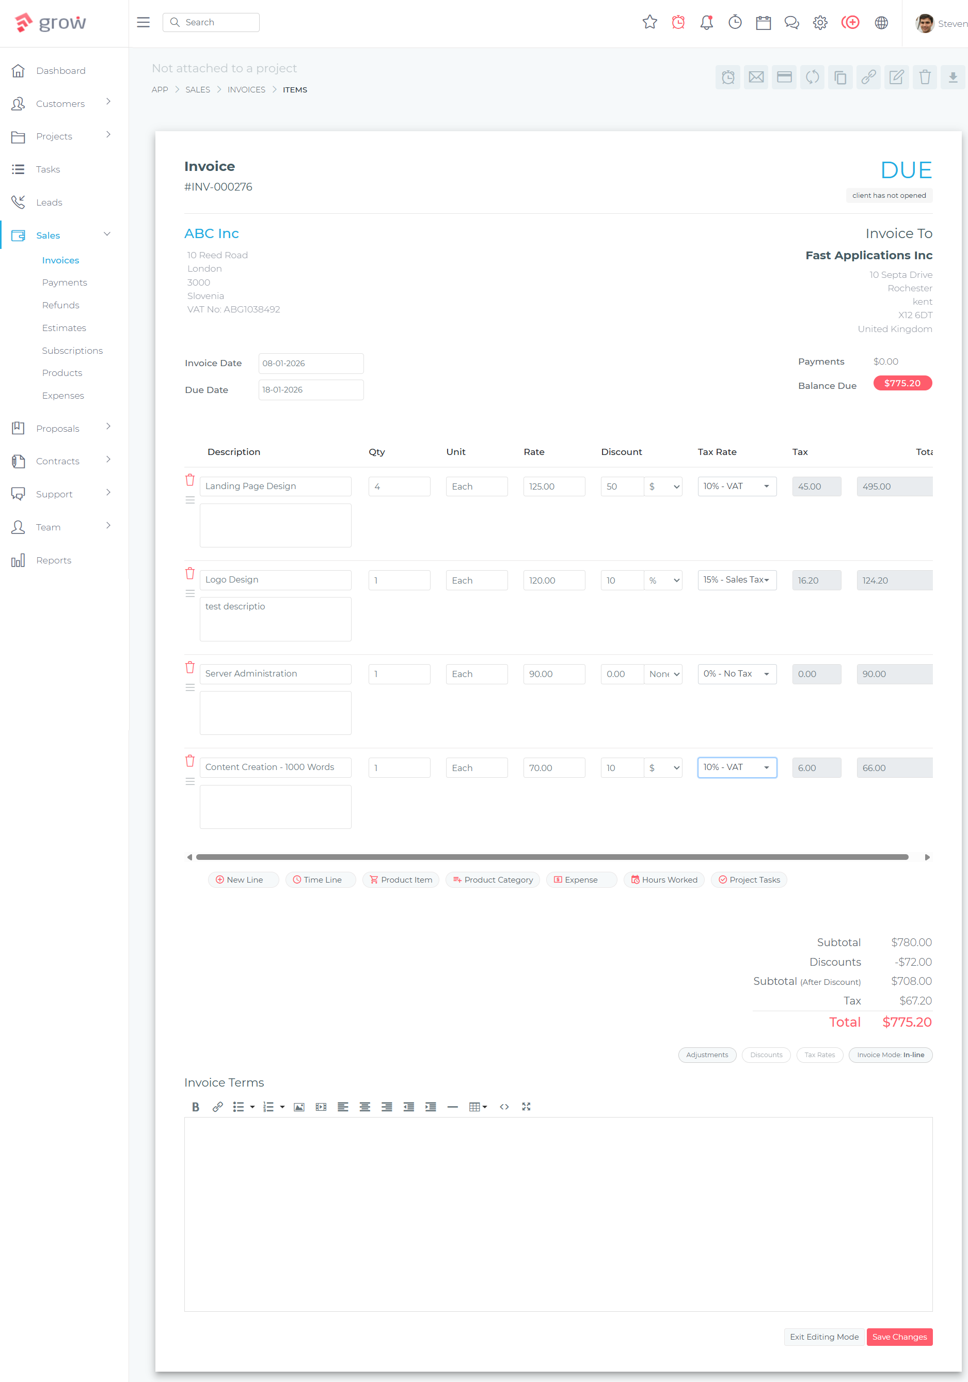The width and height of the screenshot is (968, 1382).
Task: Open ABC Inc company link
Action: 212,233
